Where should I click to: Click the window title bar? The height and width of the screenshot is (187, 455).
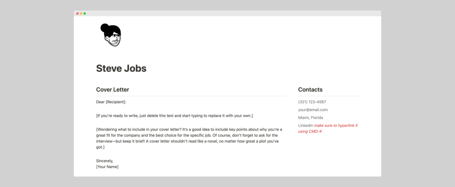click(226, 14)
